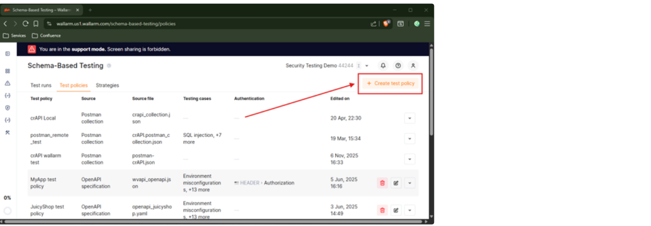Click the site settings icon in address bar

49,24
